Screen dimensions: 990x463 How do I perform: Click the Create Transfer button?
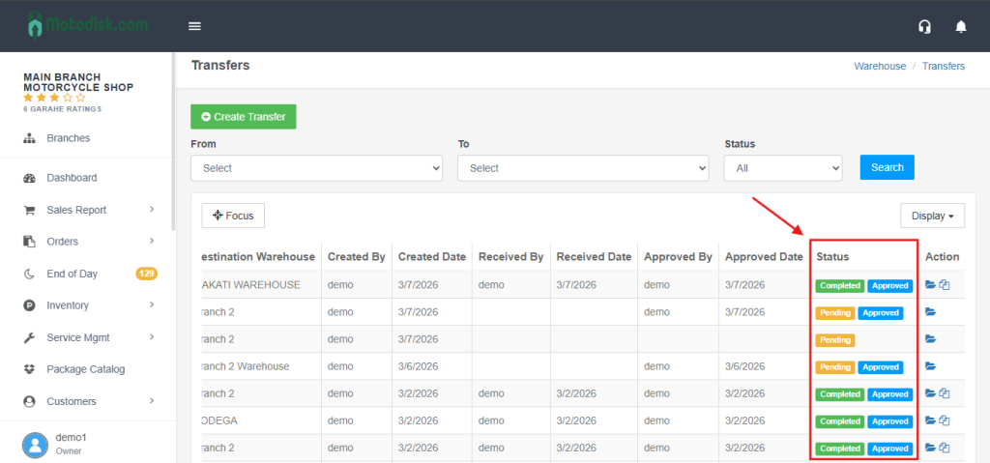(x=244, y=117)
